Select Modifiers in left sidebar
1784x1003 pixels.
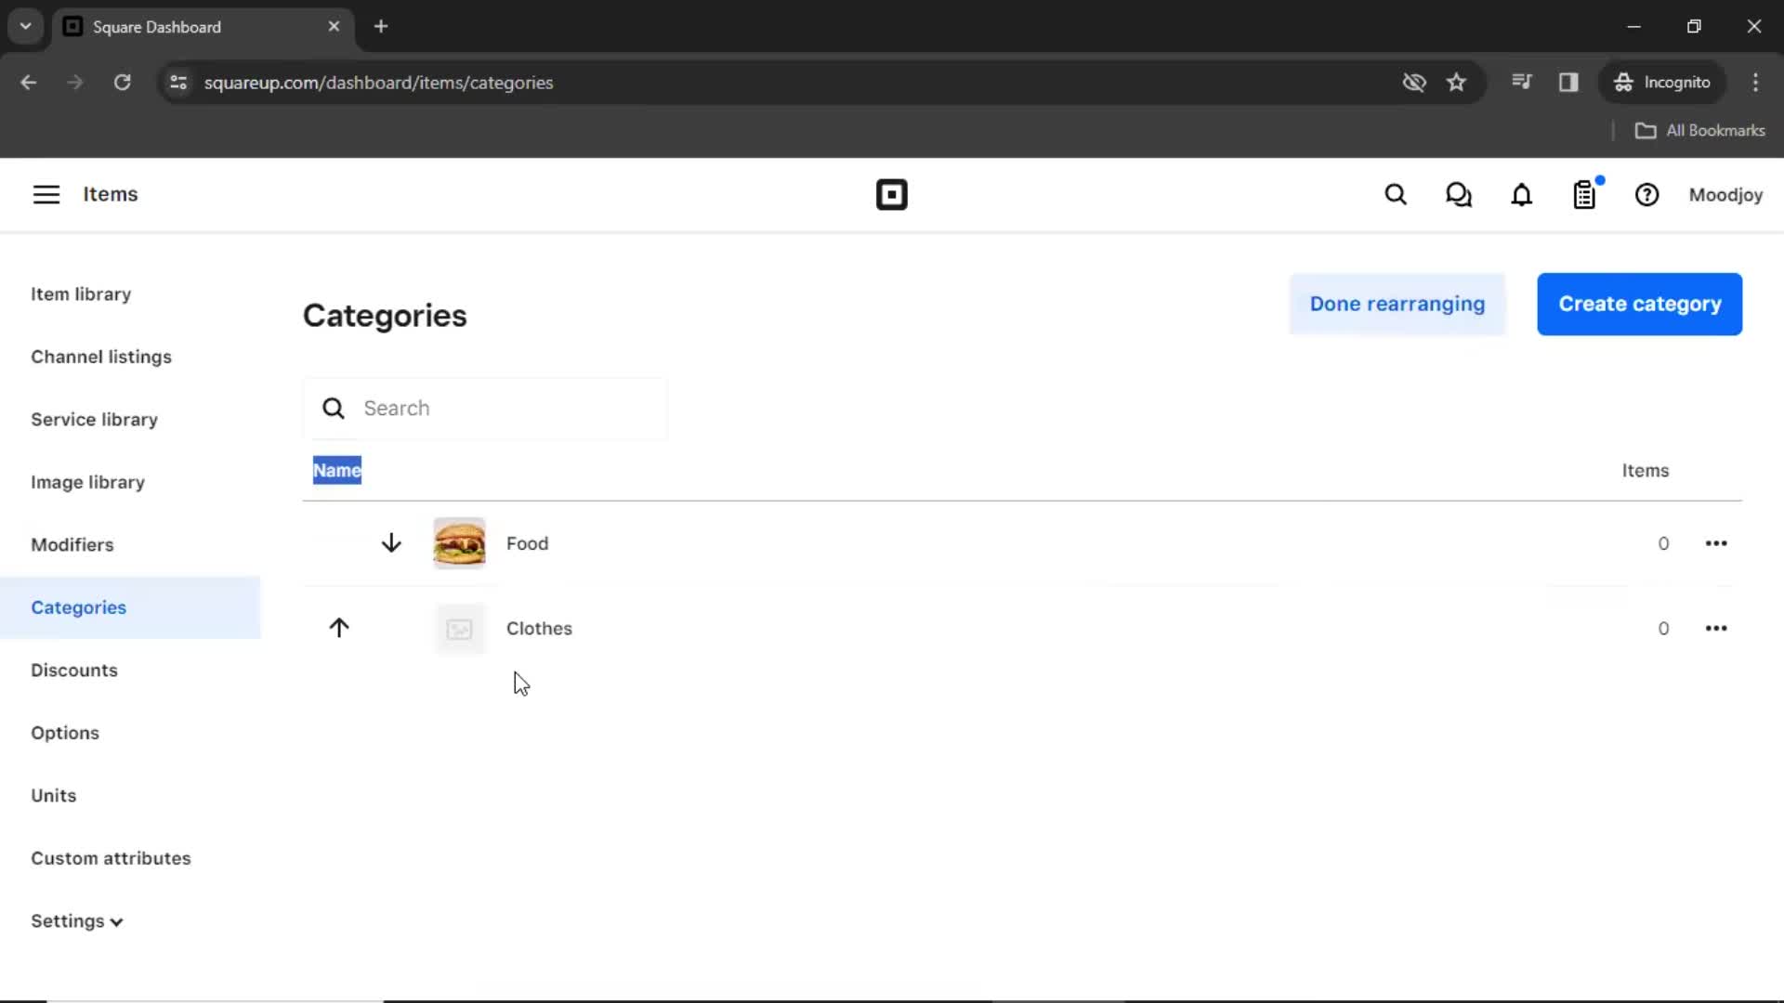71,545
